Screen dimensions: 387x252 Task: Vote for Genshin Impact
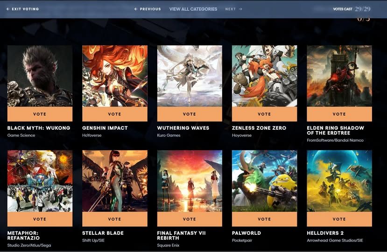(115, 114)
